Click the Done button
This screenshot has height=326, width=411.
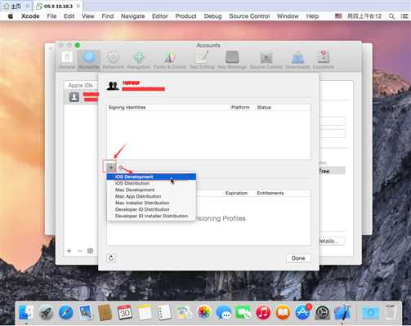(x=298, y=258)
